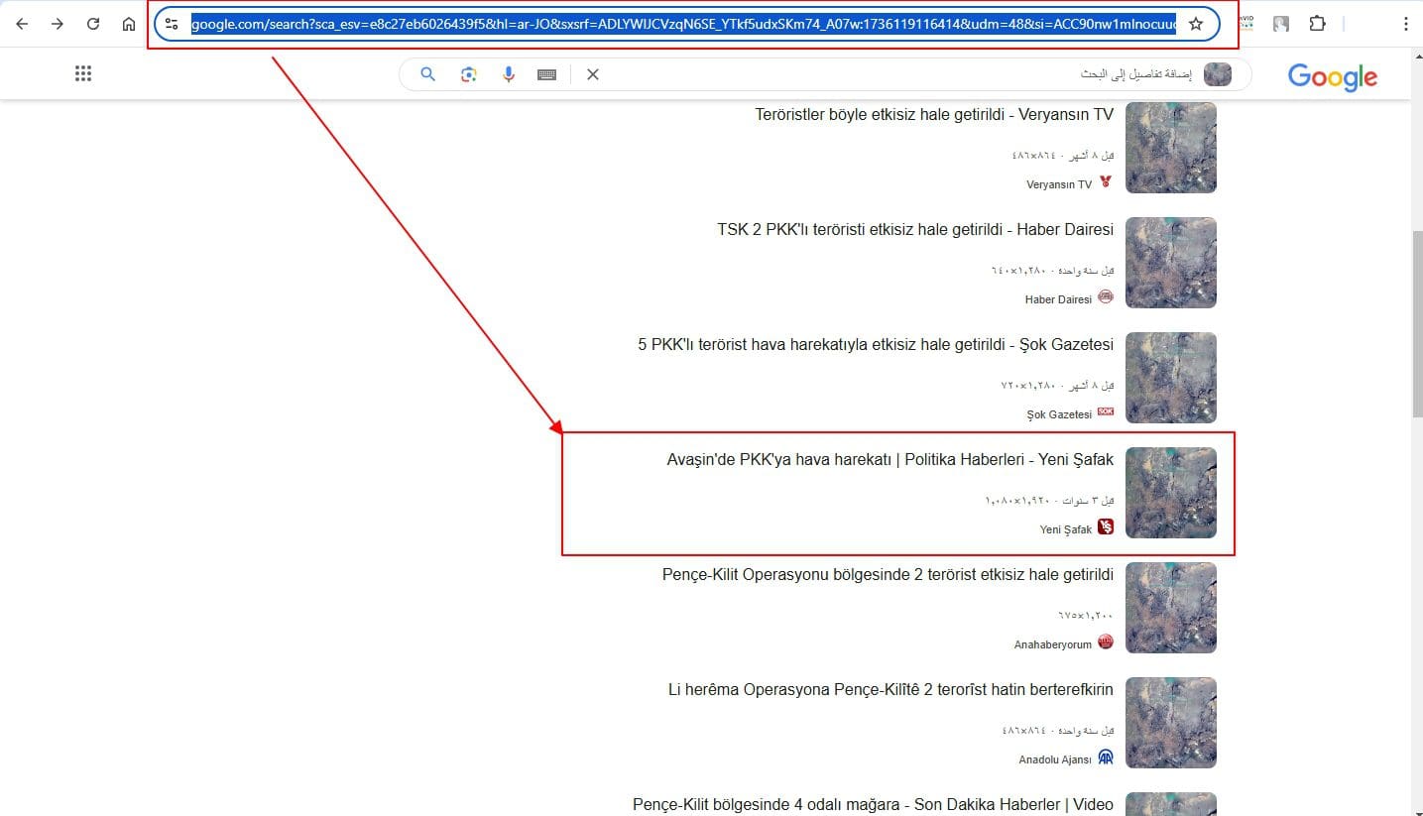This screenshot has width=1423, height=816.
Task: Open the Google apps grid
Action: [83, 73]
